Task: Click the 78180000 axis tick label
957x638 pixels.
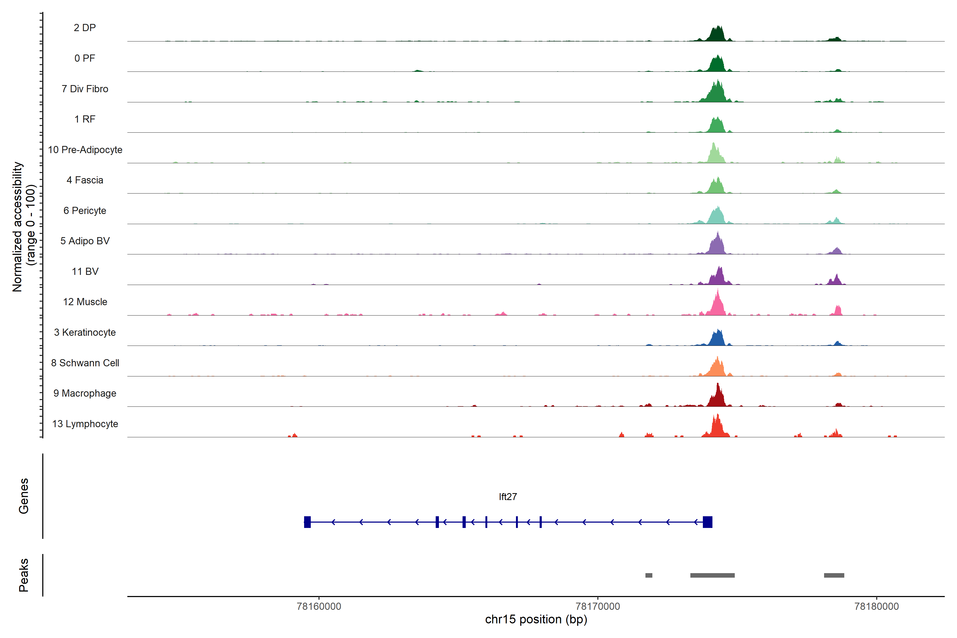Action: pyautogui.click(x=876, y=606)
